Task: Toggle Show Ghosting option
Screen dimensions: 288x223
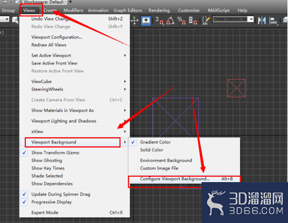Action: 75,160
